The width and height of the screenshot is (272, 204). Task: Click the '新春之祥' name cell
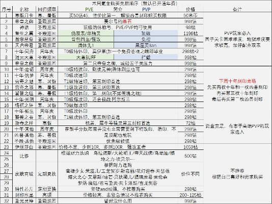click(24, 123)
